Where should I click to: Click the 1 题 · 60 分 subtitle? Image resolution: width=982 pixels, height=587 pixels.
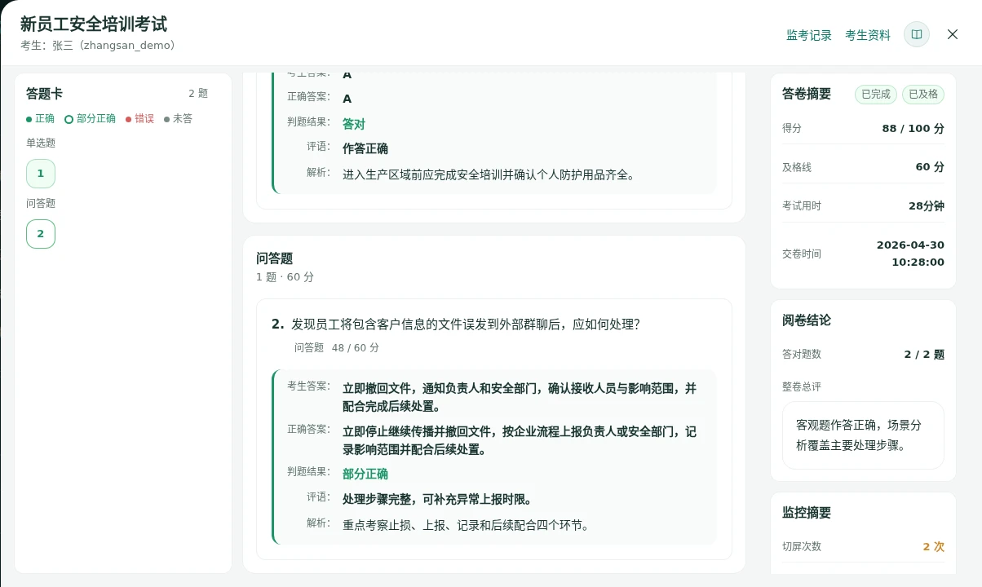[x=285, y=277]
